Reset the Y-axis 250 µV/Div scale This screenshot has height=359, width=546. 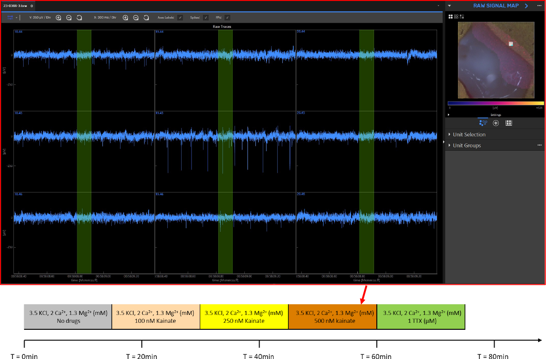pyautogui.click(x=79, y=17)
